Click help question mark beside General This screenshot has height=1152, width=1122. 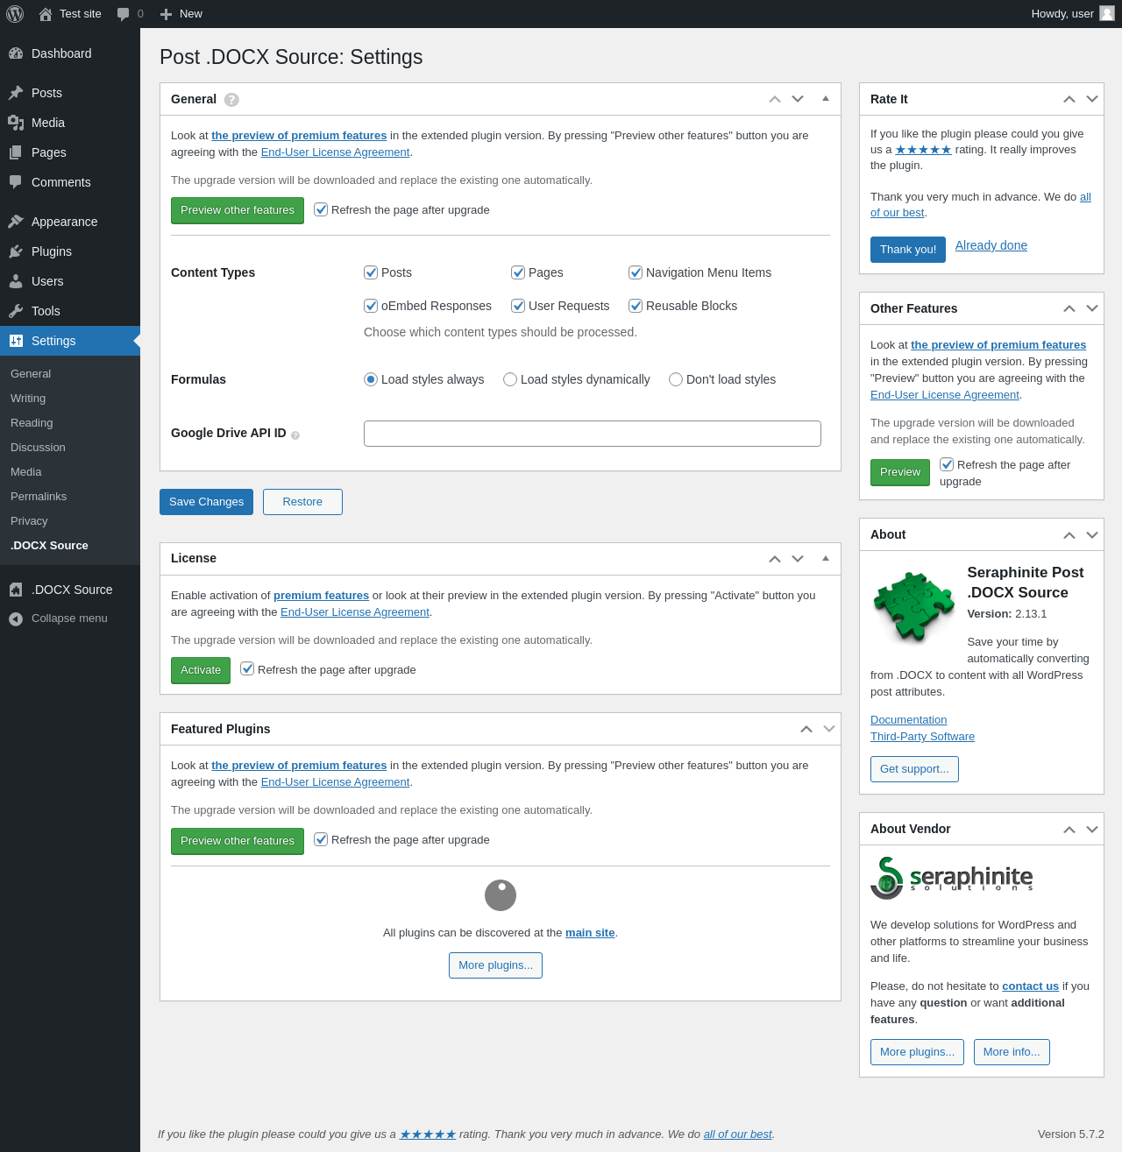tap(231, 100)
